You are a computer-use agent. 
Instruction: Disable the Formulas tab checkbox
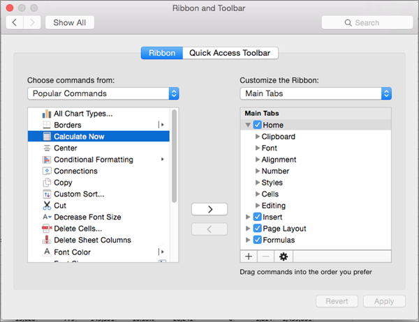pos(257,240)
